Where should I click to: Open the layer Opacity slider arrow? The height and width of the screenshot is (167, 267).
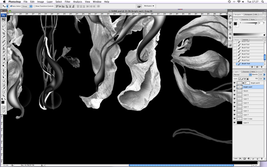pos(264,75)
